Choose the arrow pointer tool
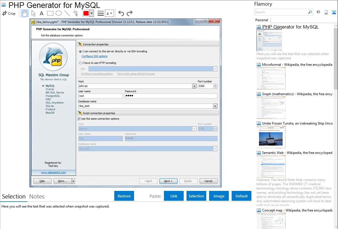 (x=33, y=13)
